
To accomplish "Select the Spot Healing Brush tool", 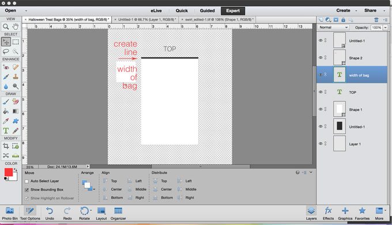I will (16, 67).
